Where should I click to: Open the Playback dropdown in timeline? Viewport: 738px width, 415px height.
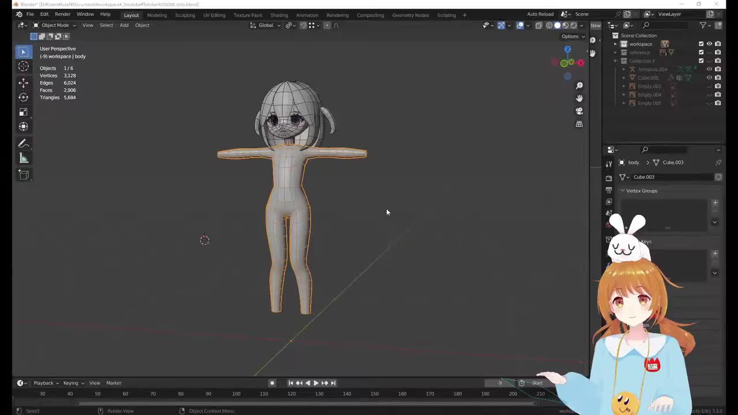46,383
